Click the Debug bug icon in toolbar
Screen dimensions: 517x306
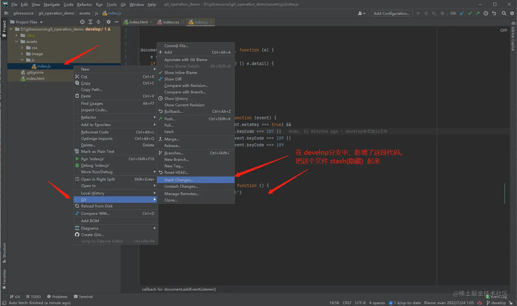[x=426, y=13]
